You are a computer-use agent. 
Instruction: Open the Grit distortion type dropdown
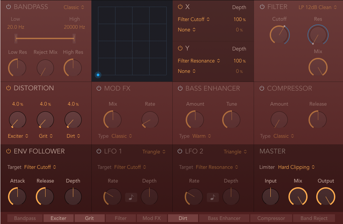pyautogui.click(x=46, y=136)
